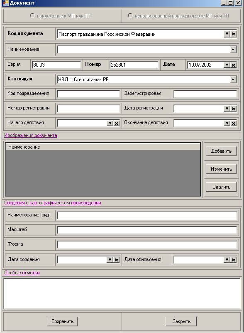This screenshot has height=333, width=244.
Task: Click the Документ window icon in title bar
Action: [5, 3]
